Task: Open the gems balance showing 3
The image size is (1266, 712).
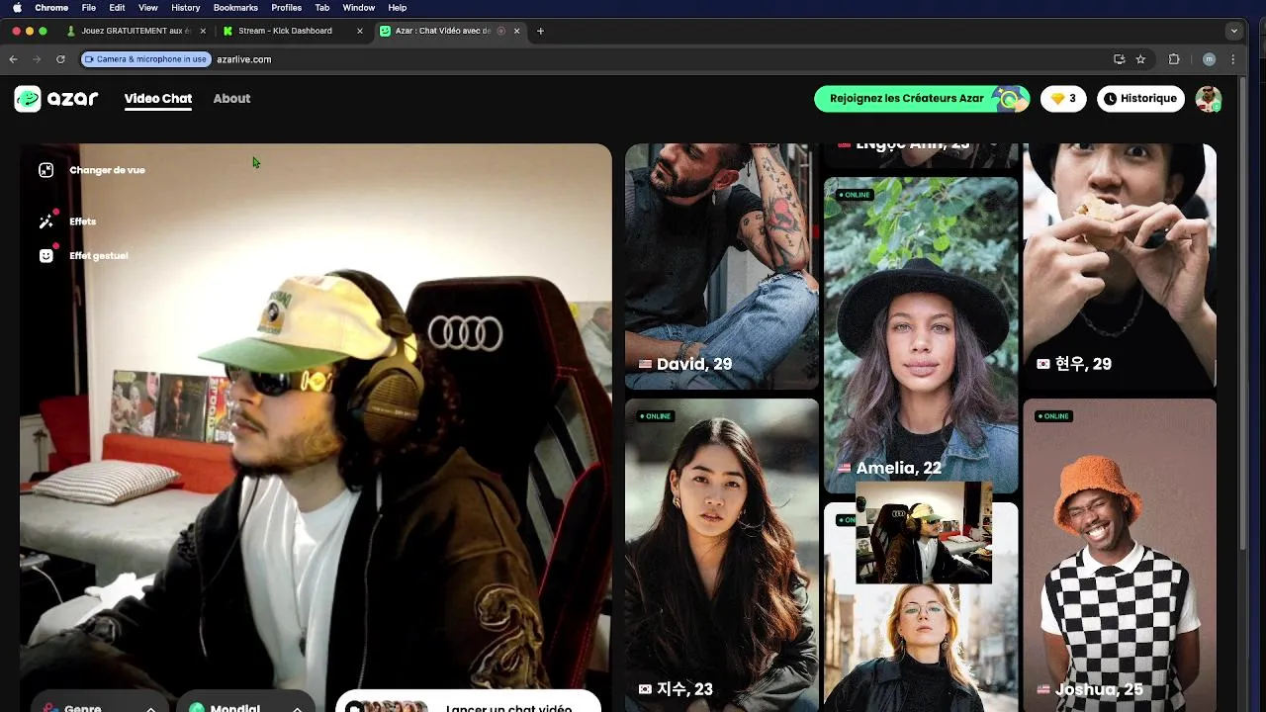Action: [x=1063, y=99]
